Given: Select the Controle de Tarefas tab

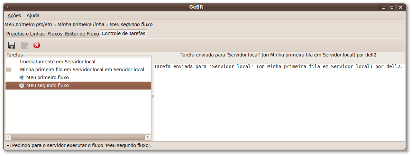Looking at the screenshot, I should click(123, 33).
